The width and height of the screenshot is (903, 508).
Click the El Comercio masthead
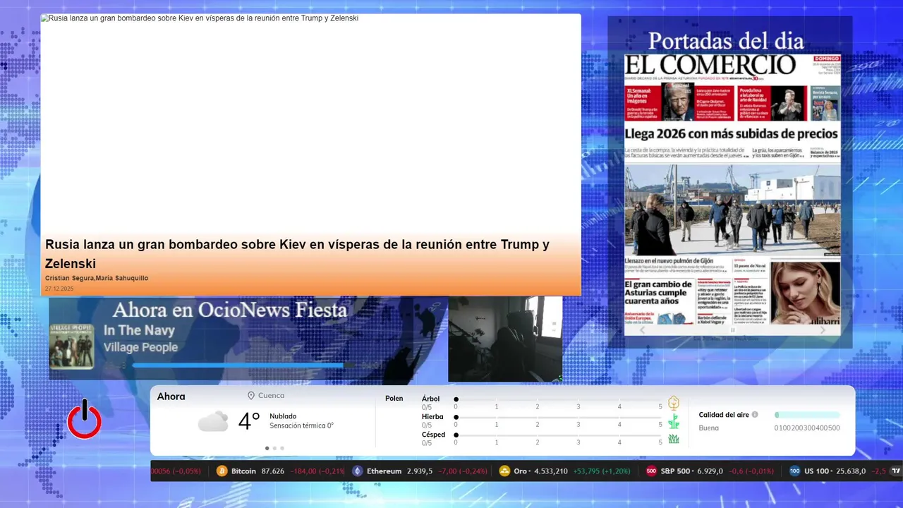point(711,65)
